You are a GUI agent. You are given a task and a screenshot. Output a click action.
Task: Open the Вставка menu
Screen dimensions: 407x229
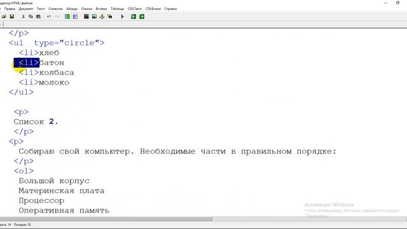(x=101, y=9)
